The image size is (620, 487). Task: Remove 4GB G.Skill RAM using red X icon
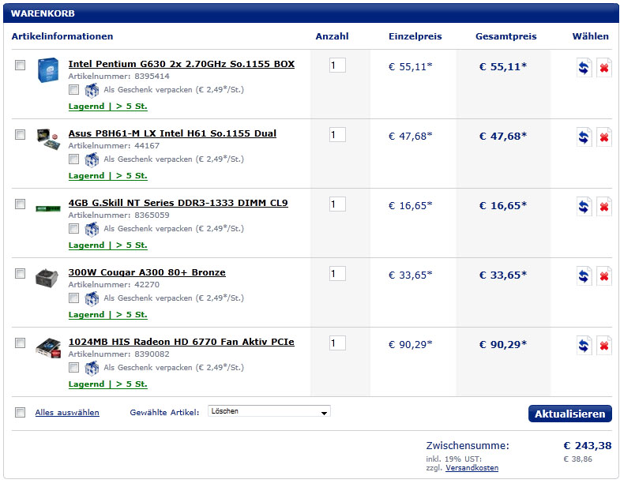[x=603, y=207]
